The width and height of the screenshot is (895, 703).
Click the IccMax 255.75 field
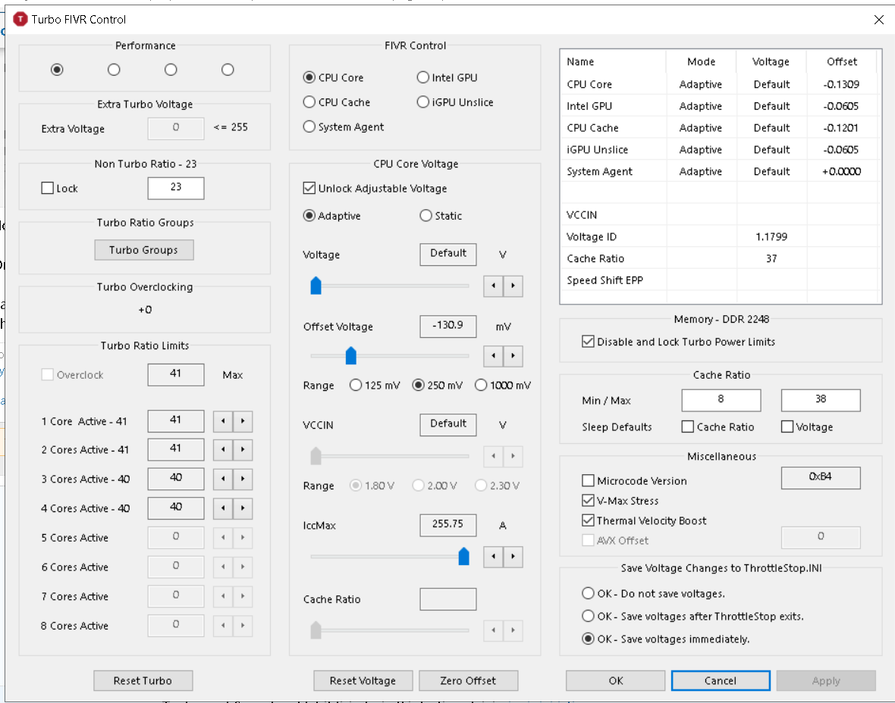[x=448, y=525]
